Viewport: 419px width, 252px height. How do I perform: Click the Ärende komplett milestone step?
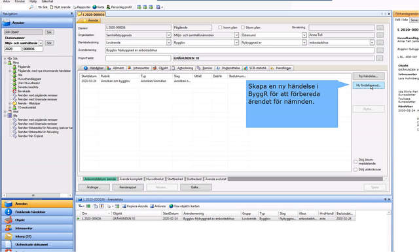[x=131, y=179]
